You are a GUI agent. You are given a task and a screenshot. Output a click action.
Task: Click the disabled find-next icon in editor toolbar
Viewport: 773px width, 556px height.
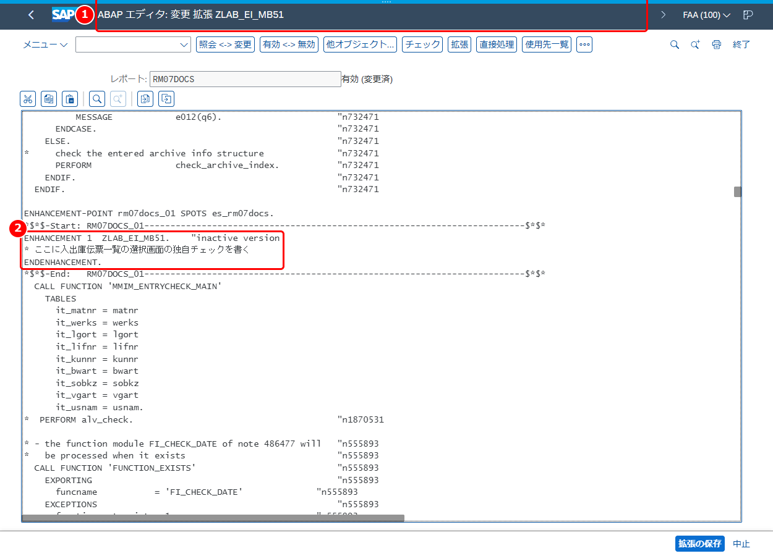click(118, 98)
